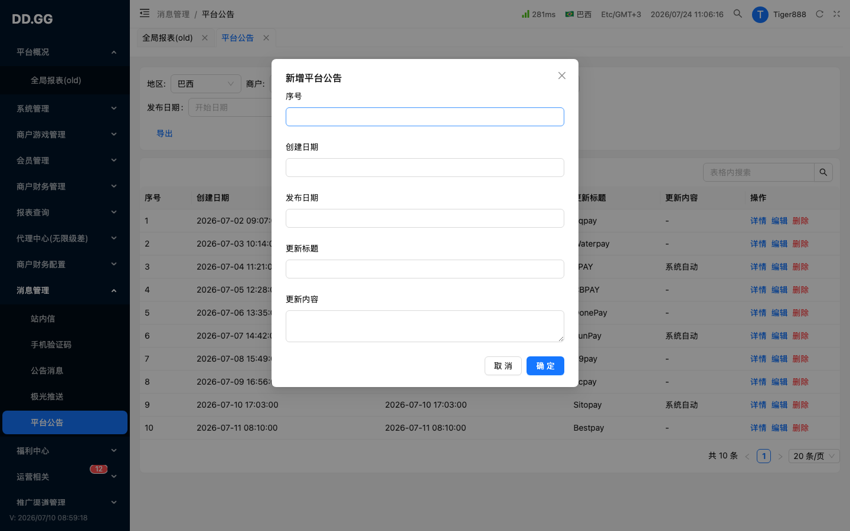This screenshot has height=531, width=850.
Task: Expand the 运营相关 sidebar menu
Action: click(x=65, y=477)
